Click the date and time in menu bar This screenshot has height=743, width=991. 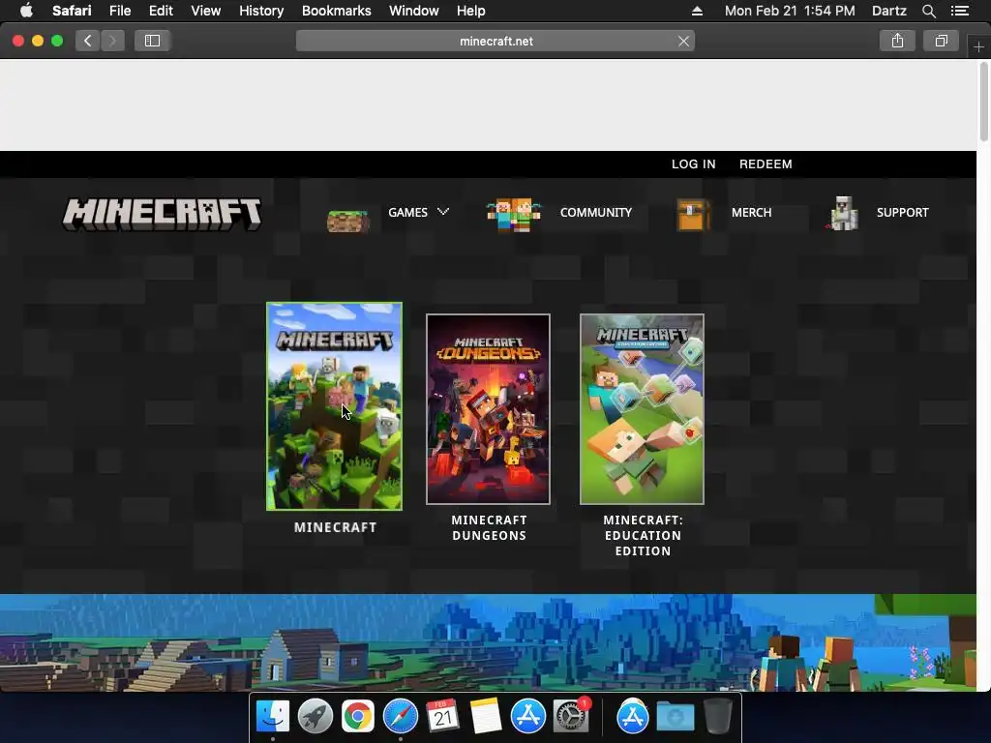(x=790, y=11)
